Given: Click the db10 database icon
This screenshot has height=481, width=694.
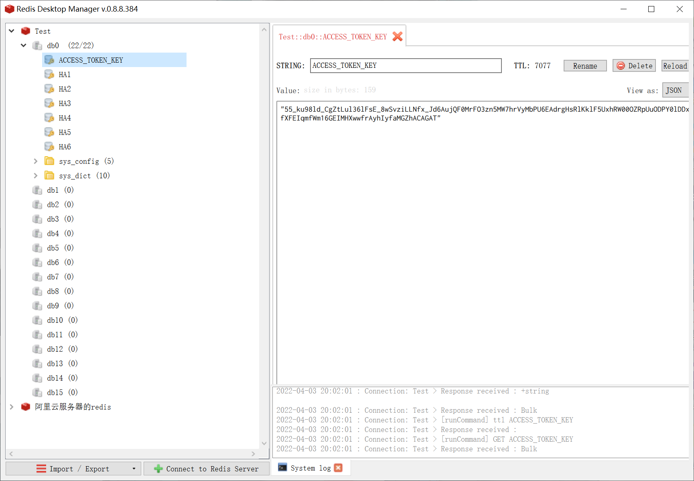Looking at the screenshot, I should pyautogui.click(x=37, y=320).
